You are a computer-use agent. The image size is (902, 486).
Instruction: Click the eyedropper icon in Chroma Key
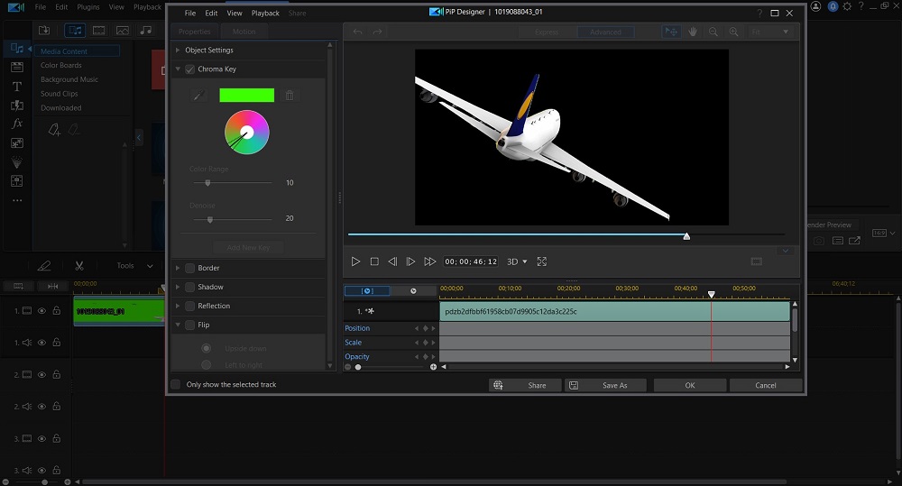point(198,96)
